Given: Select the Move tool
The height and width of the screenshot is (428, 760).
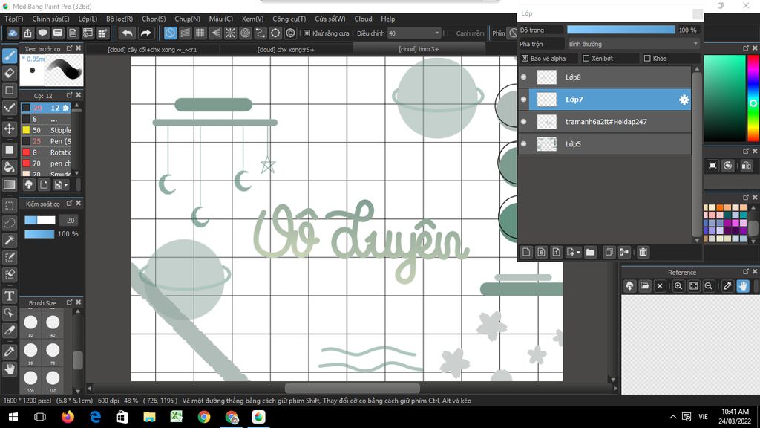Looking at the screenshot, I should coord(9,129).
